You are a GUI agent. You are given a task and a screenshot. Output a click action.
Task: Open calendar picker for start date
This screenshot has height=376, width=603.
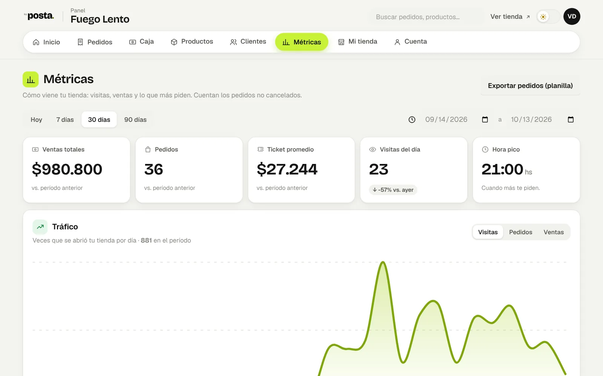[x=485, y=120]
